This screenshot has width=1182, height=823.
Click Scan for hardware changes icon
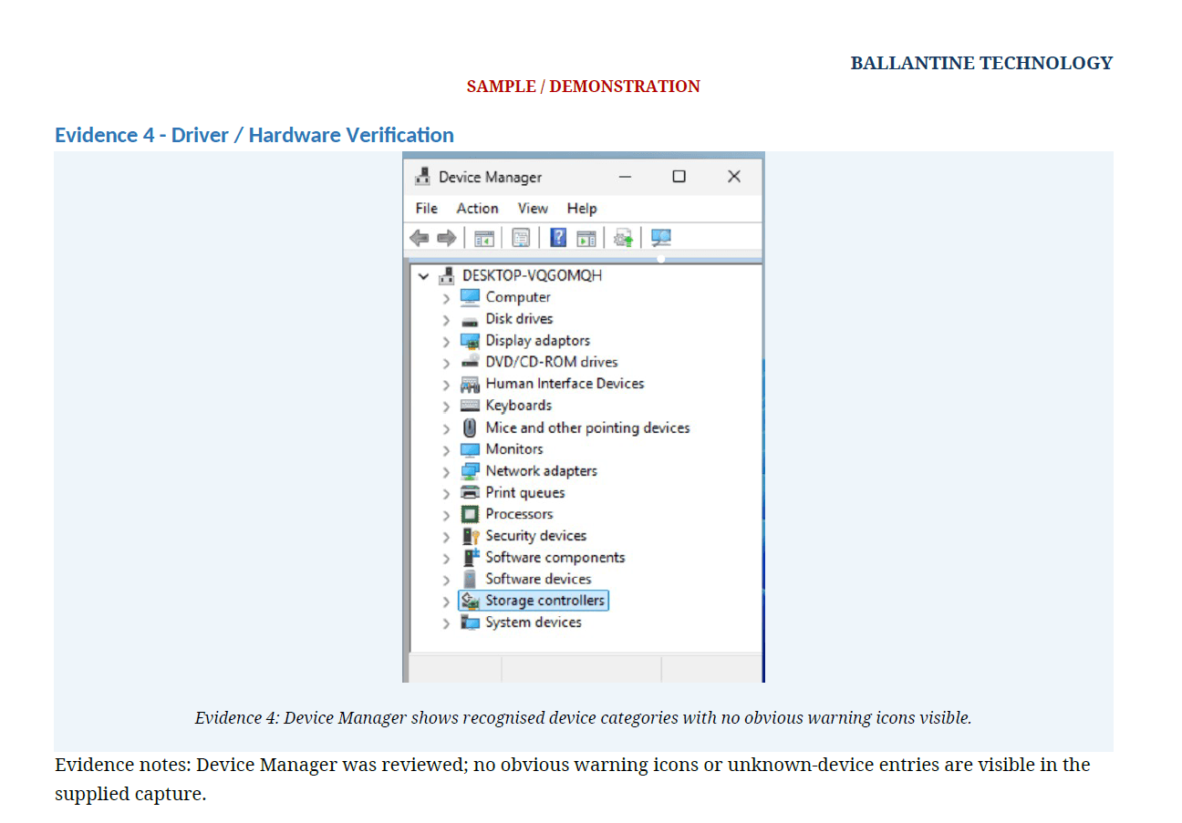tap(661, 238)
